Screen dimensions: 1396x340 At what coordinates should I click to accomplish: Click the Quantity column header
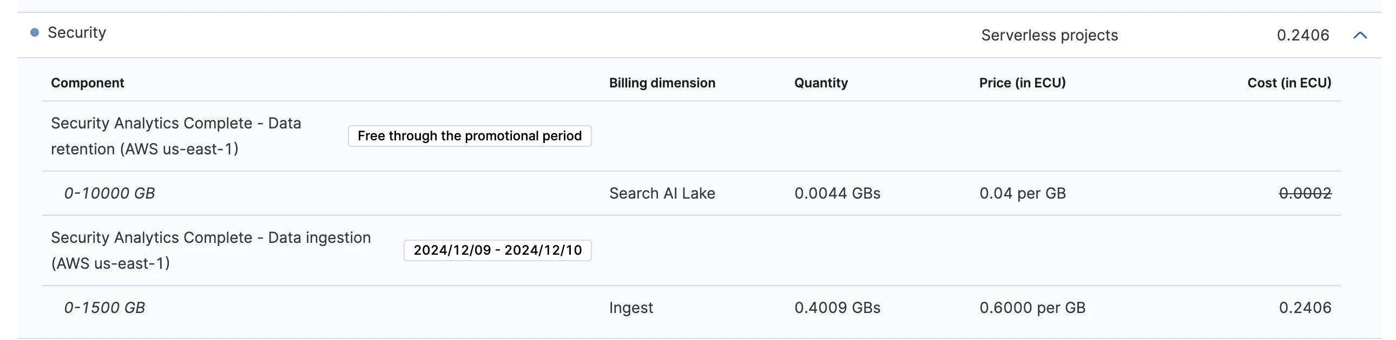pos(821,83)
